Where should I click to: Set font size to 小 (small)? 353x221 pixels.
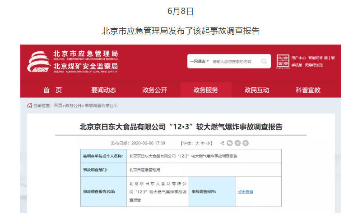209,143
